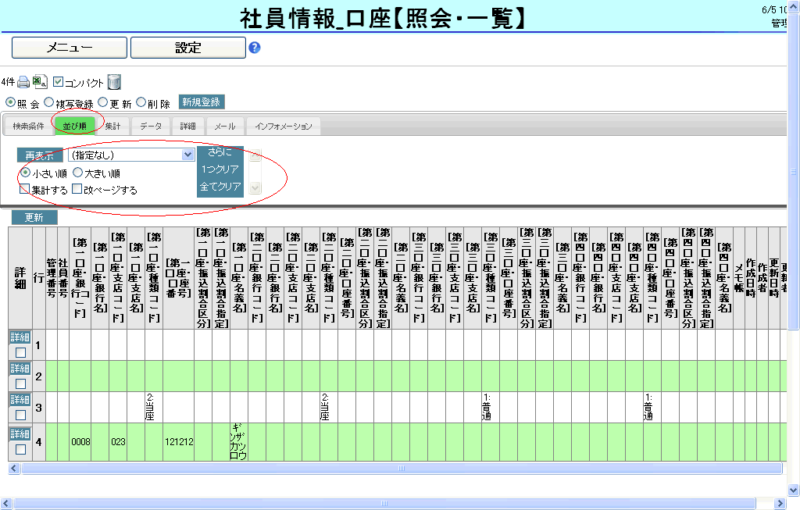Check the row 3 selection checkbox
This screenshot has height=510, width=800.
pos(20,415)
